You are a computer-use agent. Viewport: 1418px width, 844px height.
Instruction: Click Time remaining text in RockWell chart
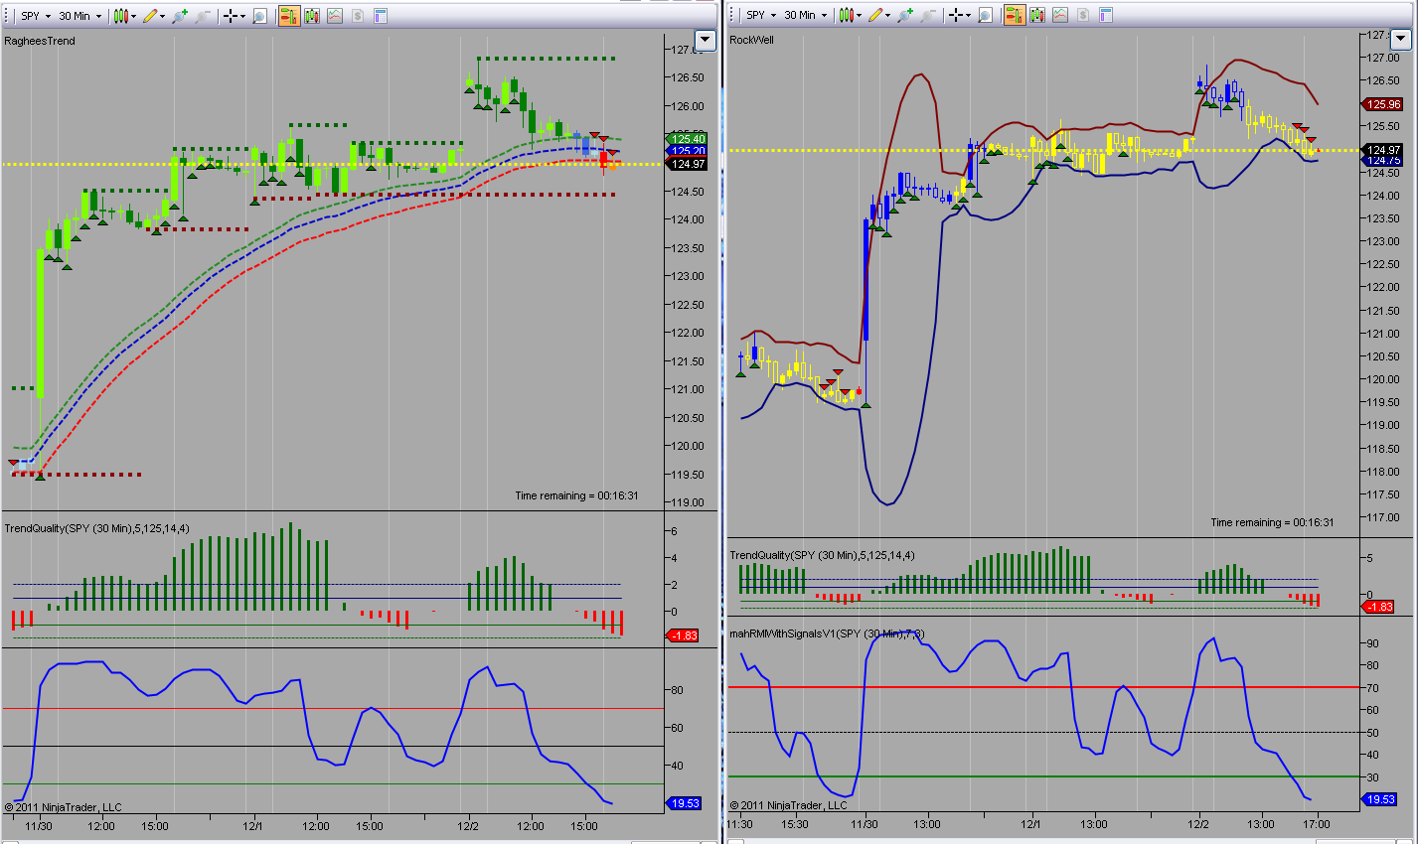pyautogui.click(x=1272, y=522)
